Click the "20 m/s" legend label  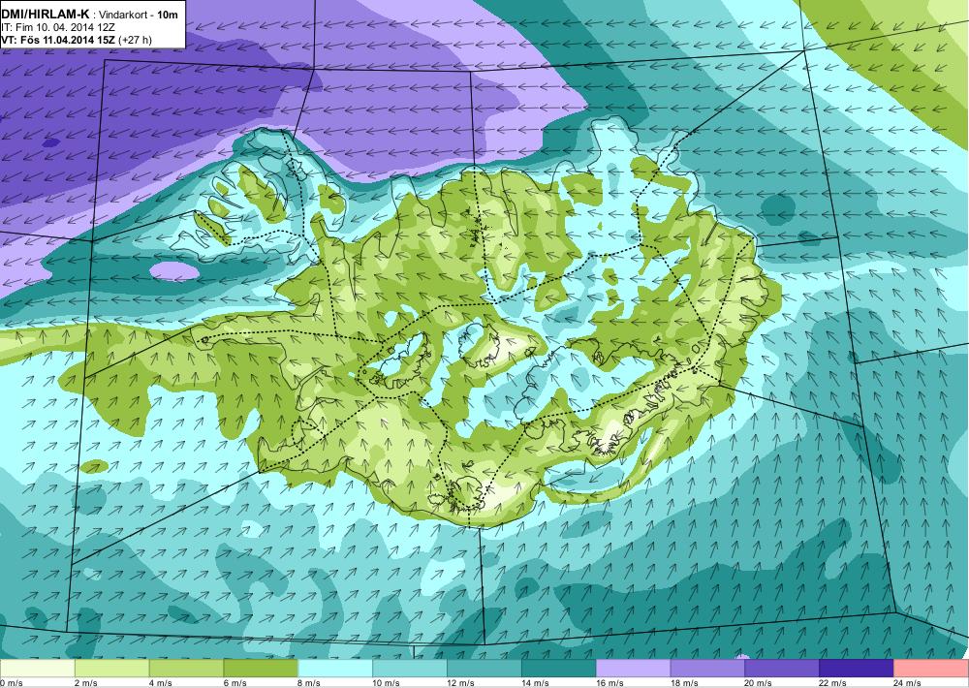click(759, 683)
